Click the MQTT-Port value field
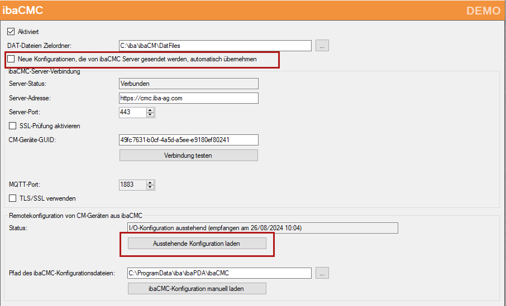Screen dimensions: 506x306 (x=132, y=184)
